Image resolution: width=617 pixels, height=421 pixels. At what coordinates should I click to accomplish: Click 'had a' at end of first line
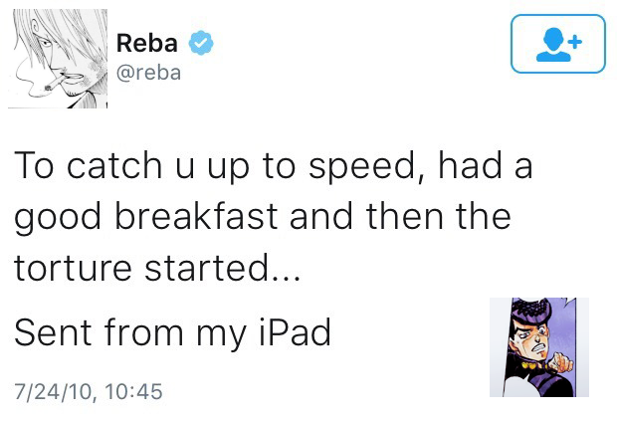(486, 164)
